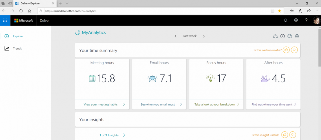This screenshot has height=140, width=321.
Task: Close the Delve – Explore tab
Action: [x=53, y=3]
